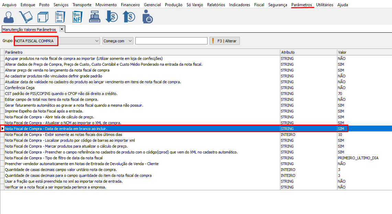
Task: Click the parameter search text field
Action: tap(171, 41)
